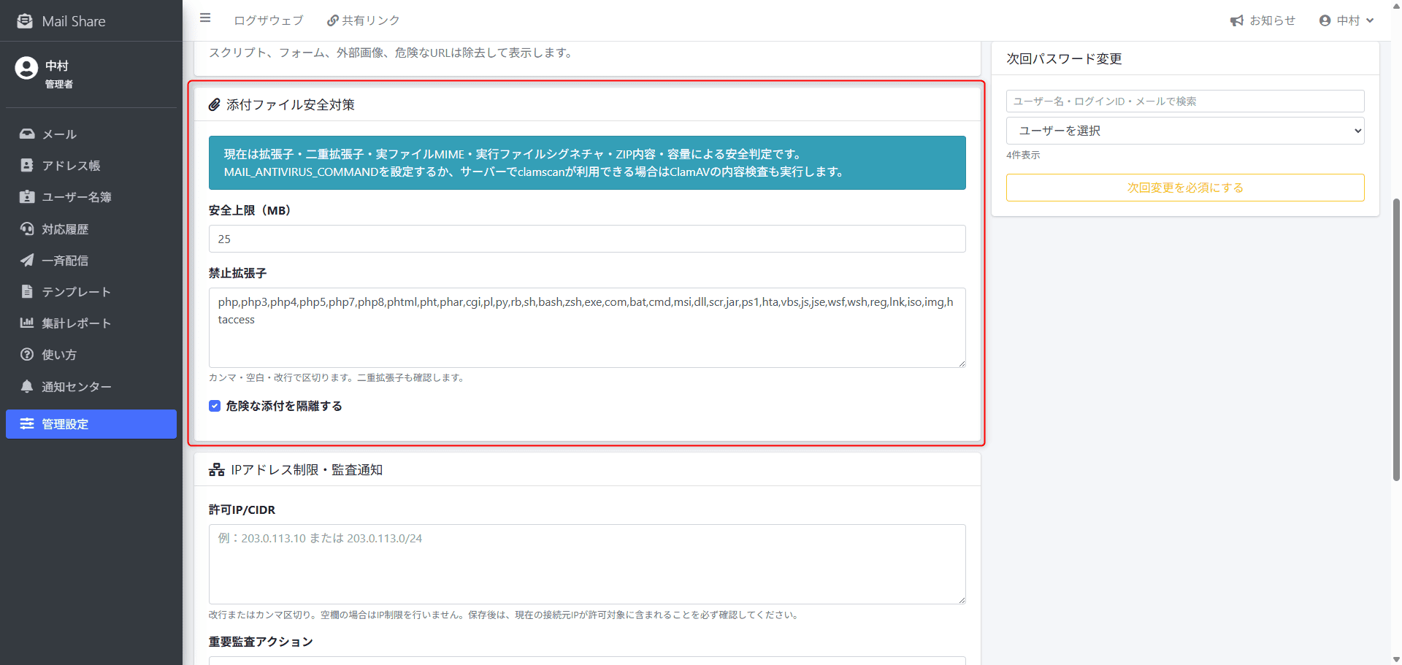Click the network icon beside IPアドレス制限

pos(216,470)
